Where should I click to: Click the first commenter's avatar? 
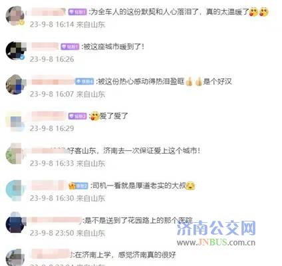click(15, 15)
